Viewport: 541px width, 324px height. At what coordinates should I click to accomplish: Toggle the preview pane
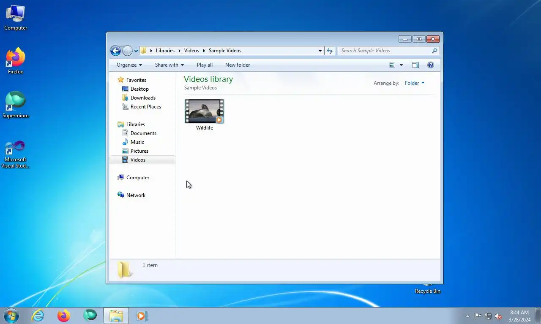click(x=415, y=65)
